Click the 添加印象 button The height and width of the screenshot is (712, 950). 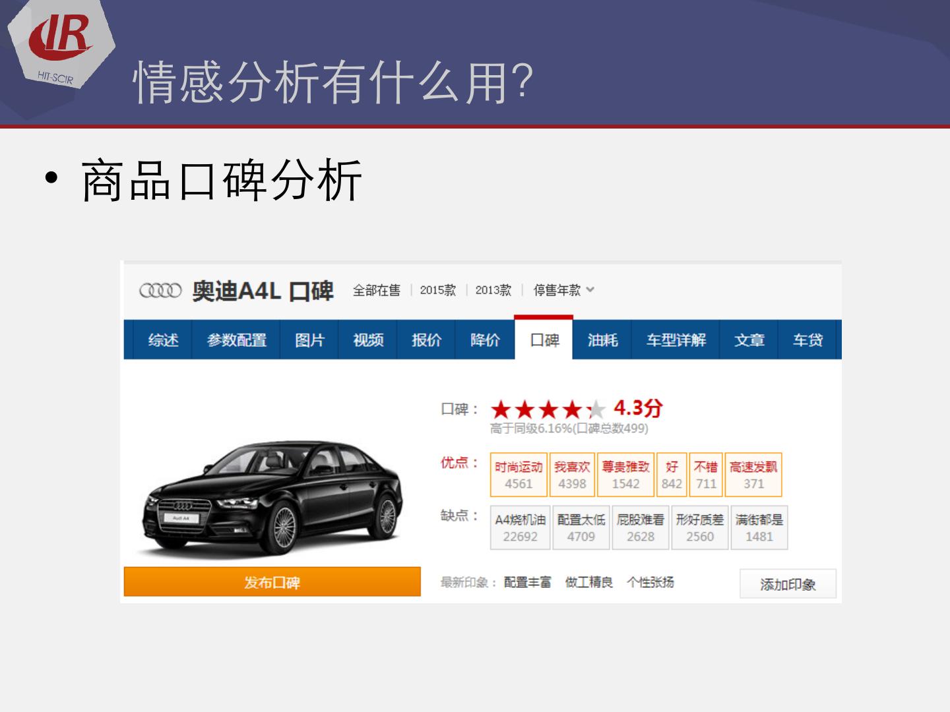pyautogui.click(x=788, y=584)
